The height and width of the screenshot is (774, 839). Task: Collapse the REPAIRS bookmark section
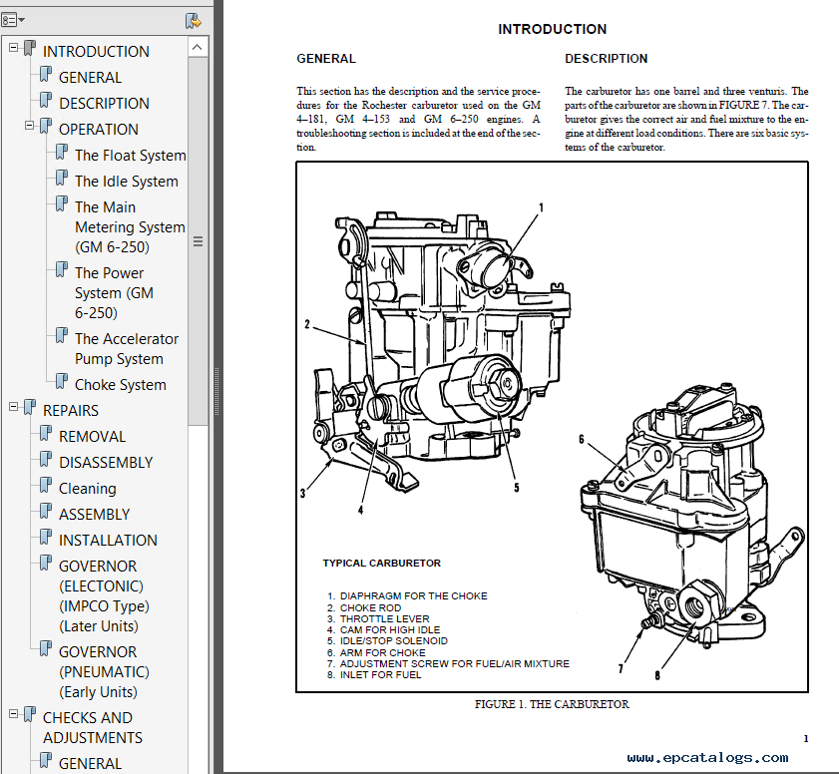point(13,407)
